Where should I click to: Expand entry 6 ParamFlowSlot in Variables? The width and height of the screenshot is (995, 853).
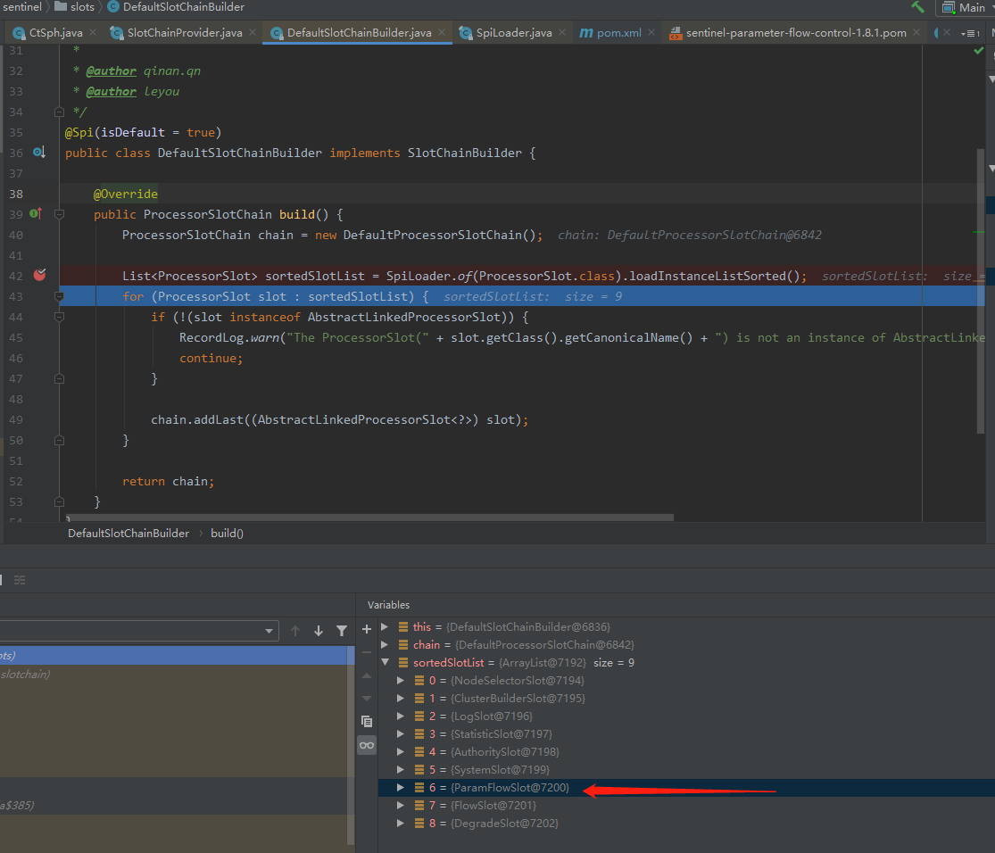click(x=400, y=787)
